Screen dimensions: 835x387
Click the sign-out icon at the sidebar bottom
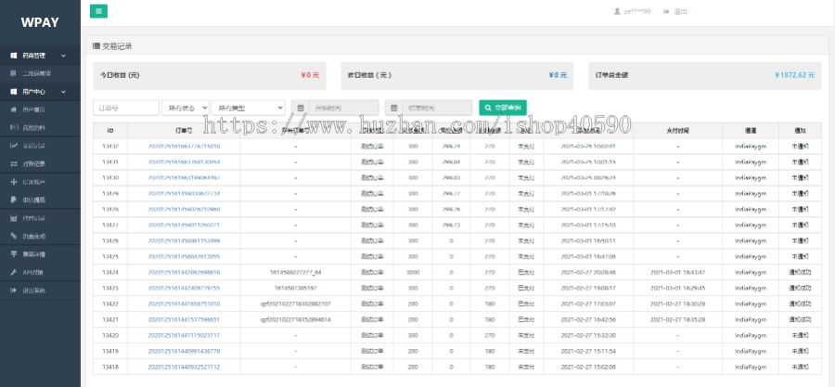(13, 290)
